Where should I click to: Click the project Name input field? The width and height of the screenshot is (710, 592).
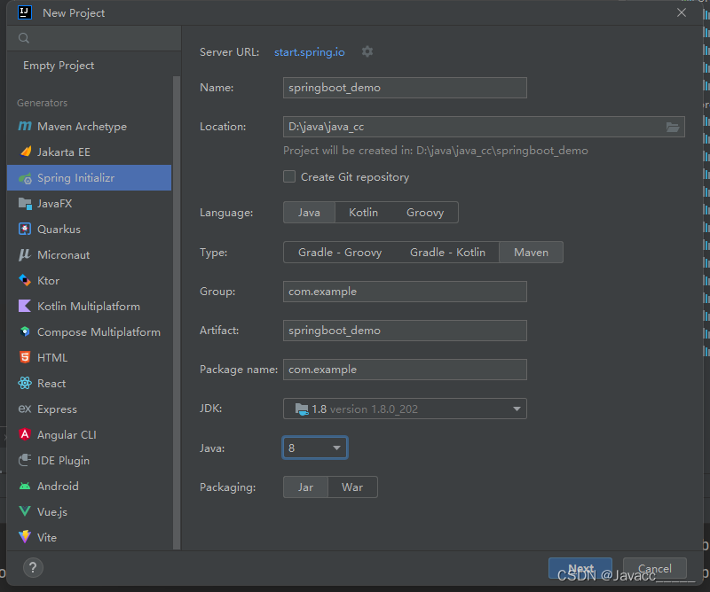pyautogui.click(x=405, y=88)
